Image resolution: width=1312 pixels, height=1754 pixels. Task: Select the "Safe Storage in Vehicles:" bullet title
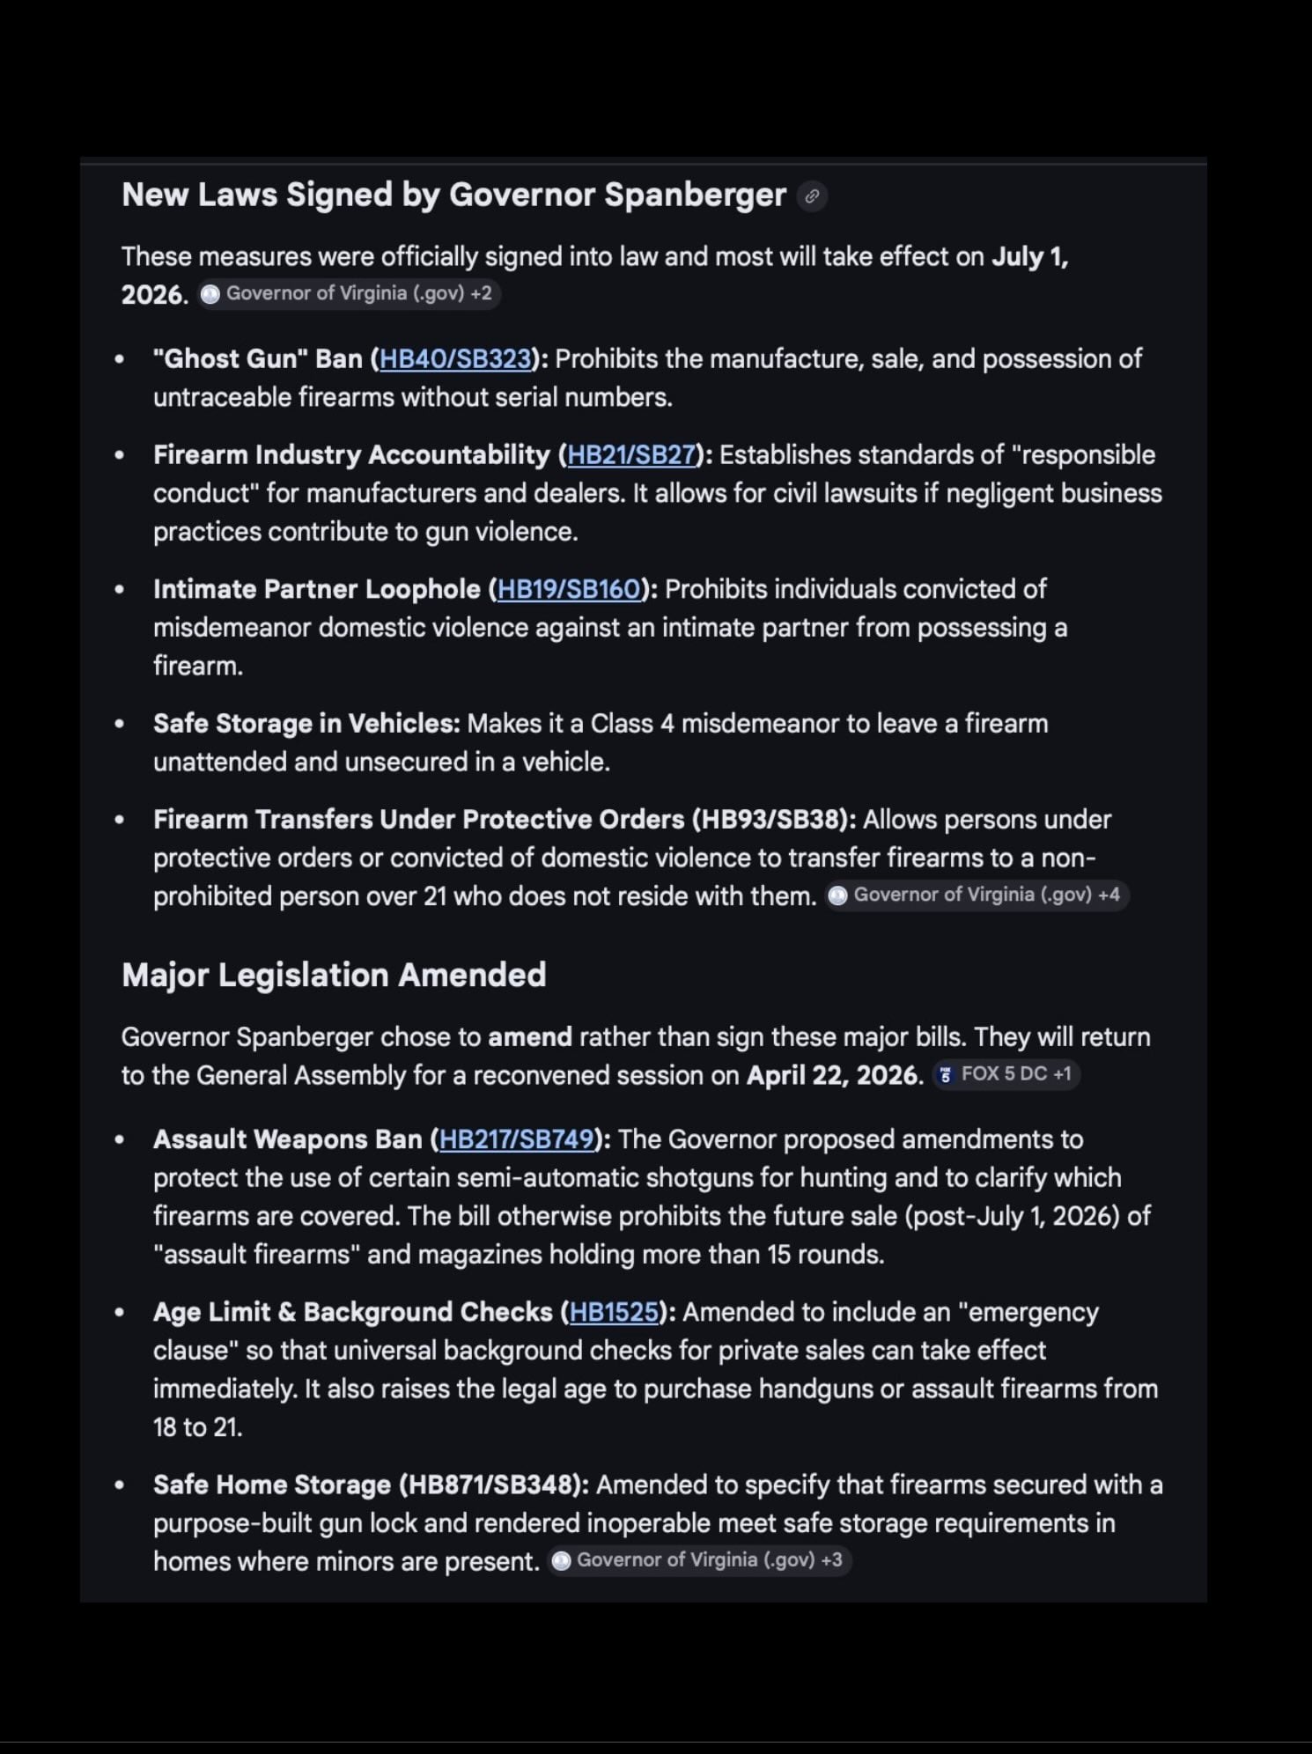coord(306,724)
